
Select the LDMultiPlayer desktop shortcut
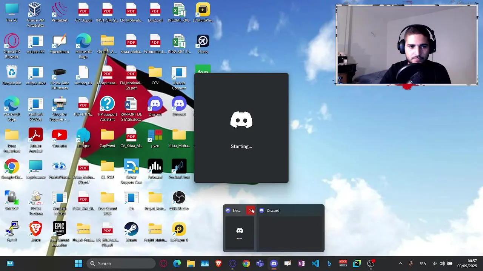(203, 13)
